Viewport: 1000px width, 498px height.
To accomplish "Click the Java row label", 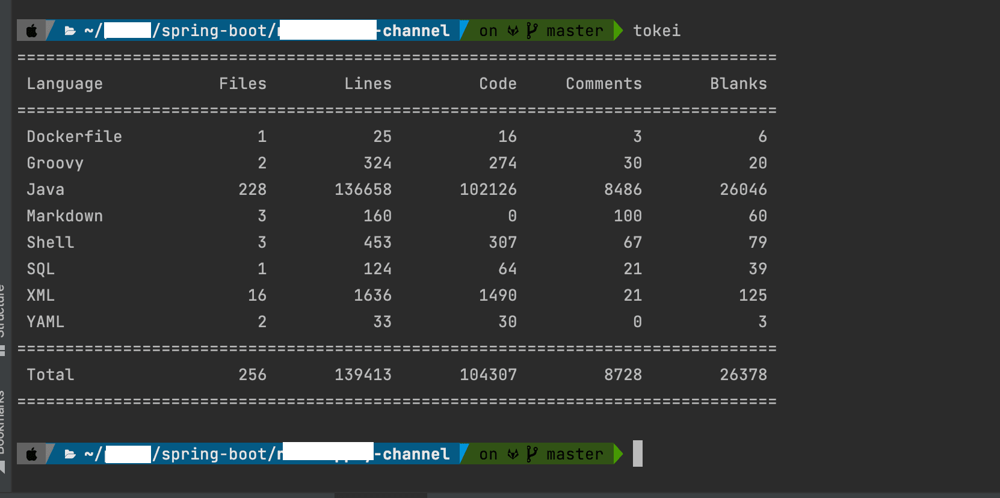I will (46, 189).
